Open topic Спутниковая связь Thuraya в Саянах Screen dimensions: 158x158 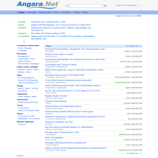[61, 65]
